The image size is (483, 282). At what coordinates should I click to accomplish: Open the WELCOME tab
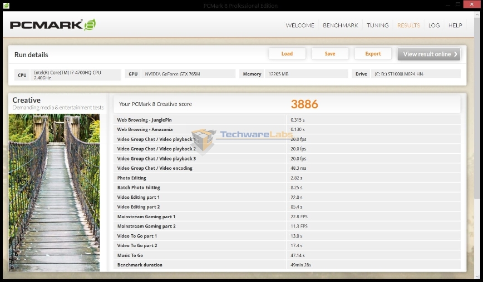pos(300,26)
